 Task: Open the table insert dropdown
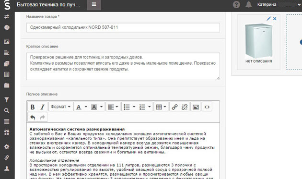click(161, 107)
